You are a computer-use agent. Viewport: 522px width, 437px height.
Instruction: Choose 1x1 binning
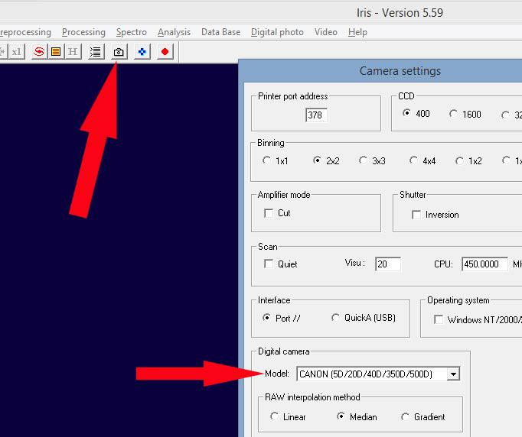[266, 160]
